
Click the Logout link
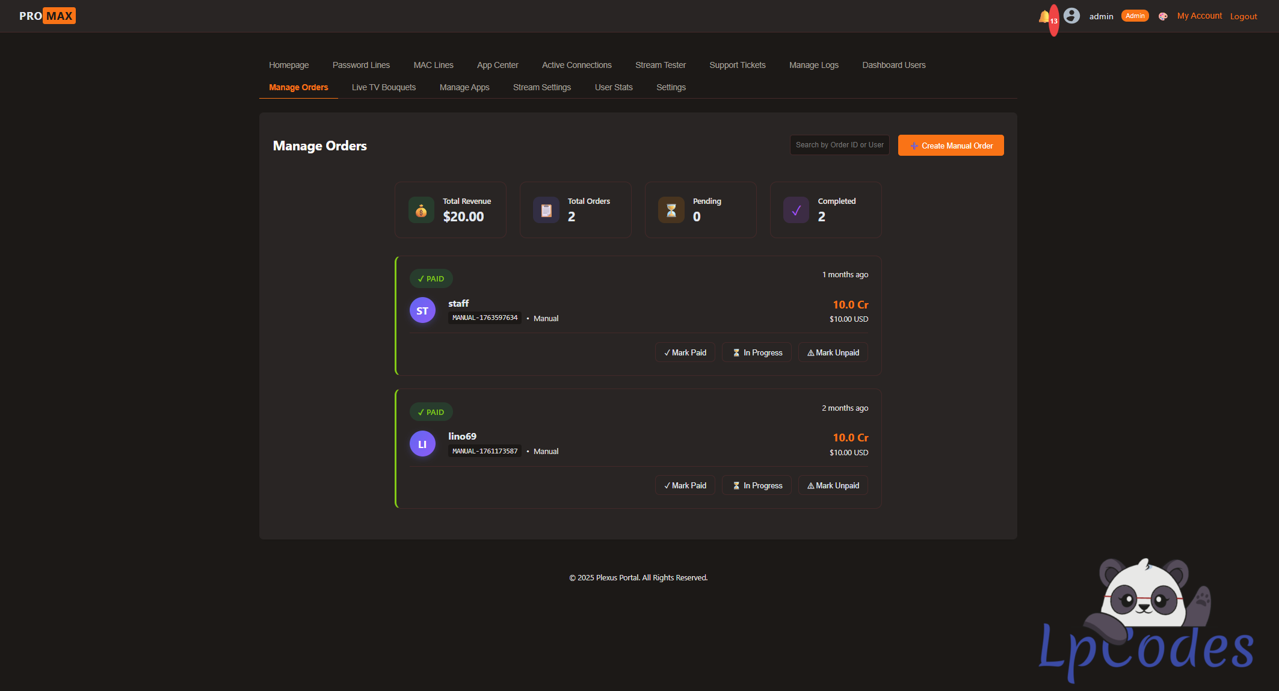[x=1244, y=16]
